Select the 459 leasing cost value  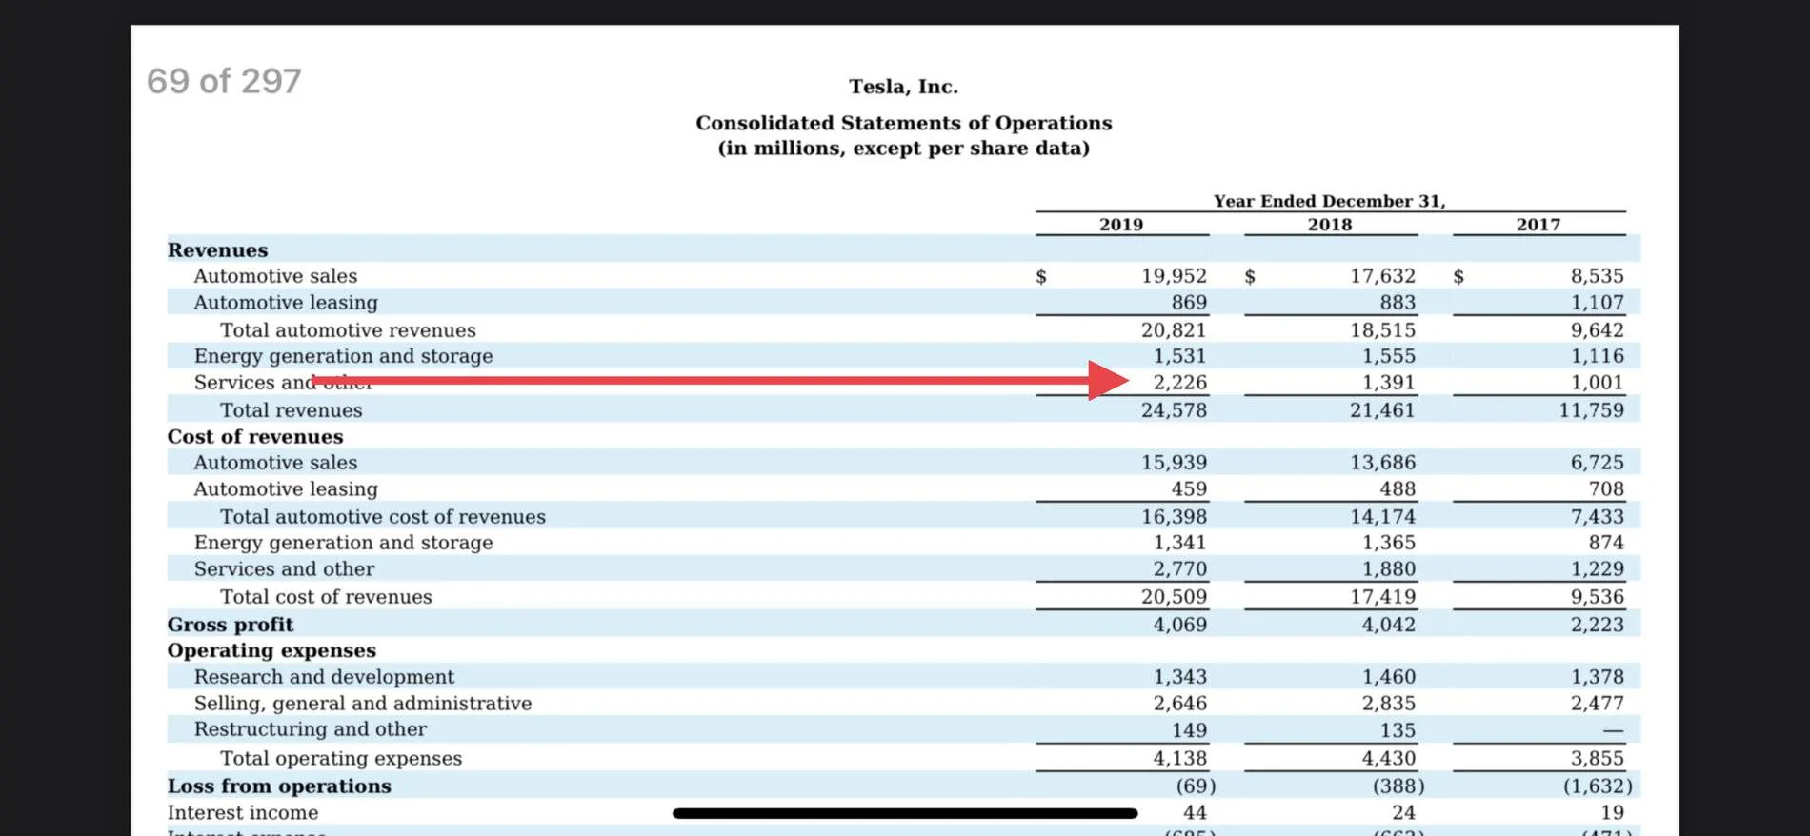[1189, 488]
